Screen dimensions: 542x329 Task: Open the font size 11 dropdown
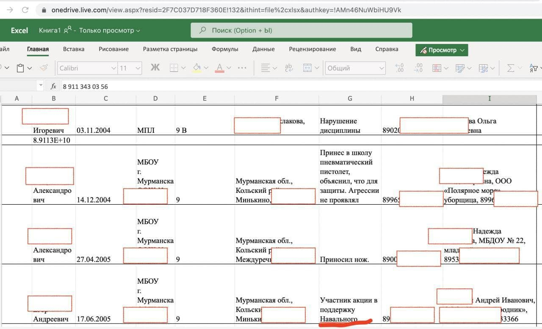[x=138, y=68]
